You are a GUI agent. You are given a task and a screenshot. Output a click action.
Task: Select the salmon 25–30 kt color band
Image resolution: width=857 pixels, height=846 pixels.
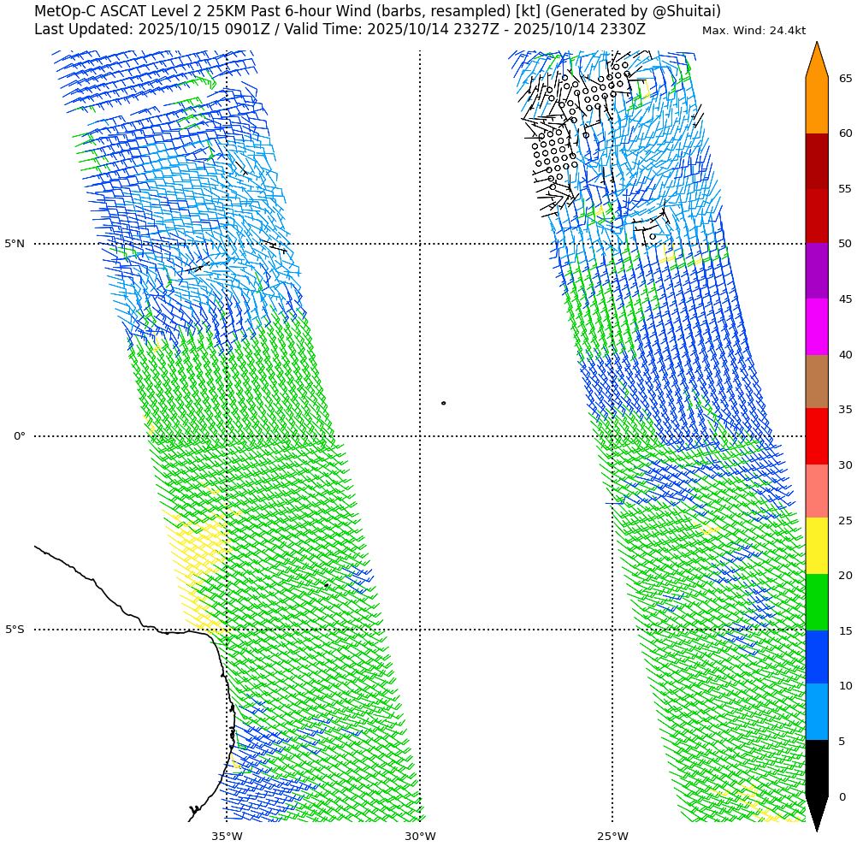tap(817, 491)
